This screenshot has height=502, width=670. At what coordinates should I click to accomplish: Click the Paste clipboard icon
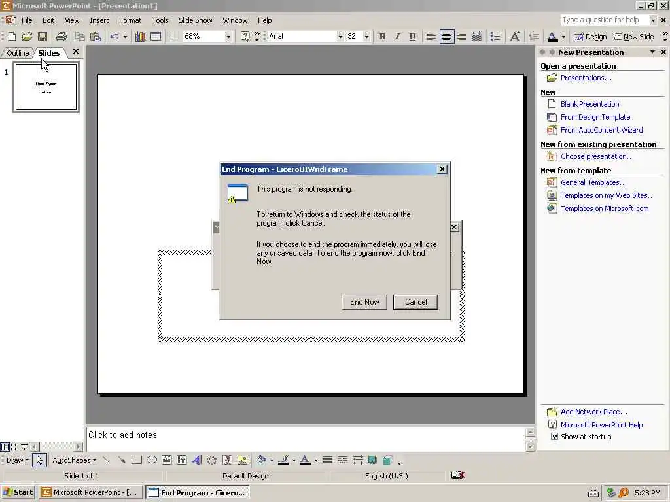(x=96, y=37)
